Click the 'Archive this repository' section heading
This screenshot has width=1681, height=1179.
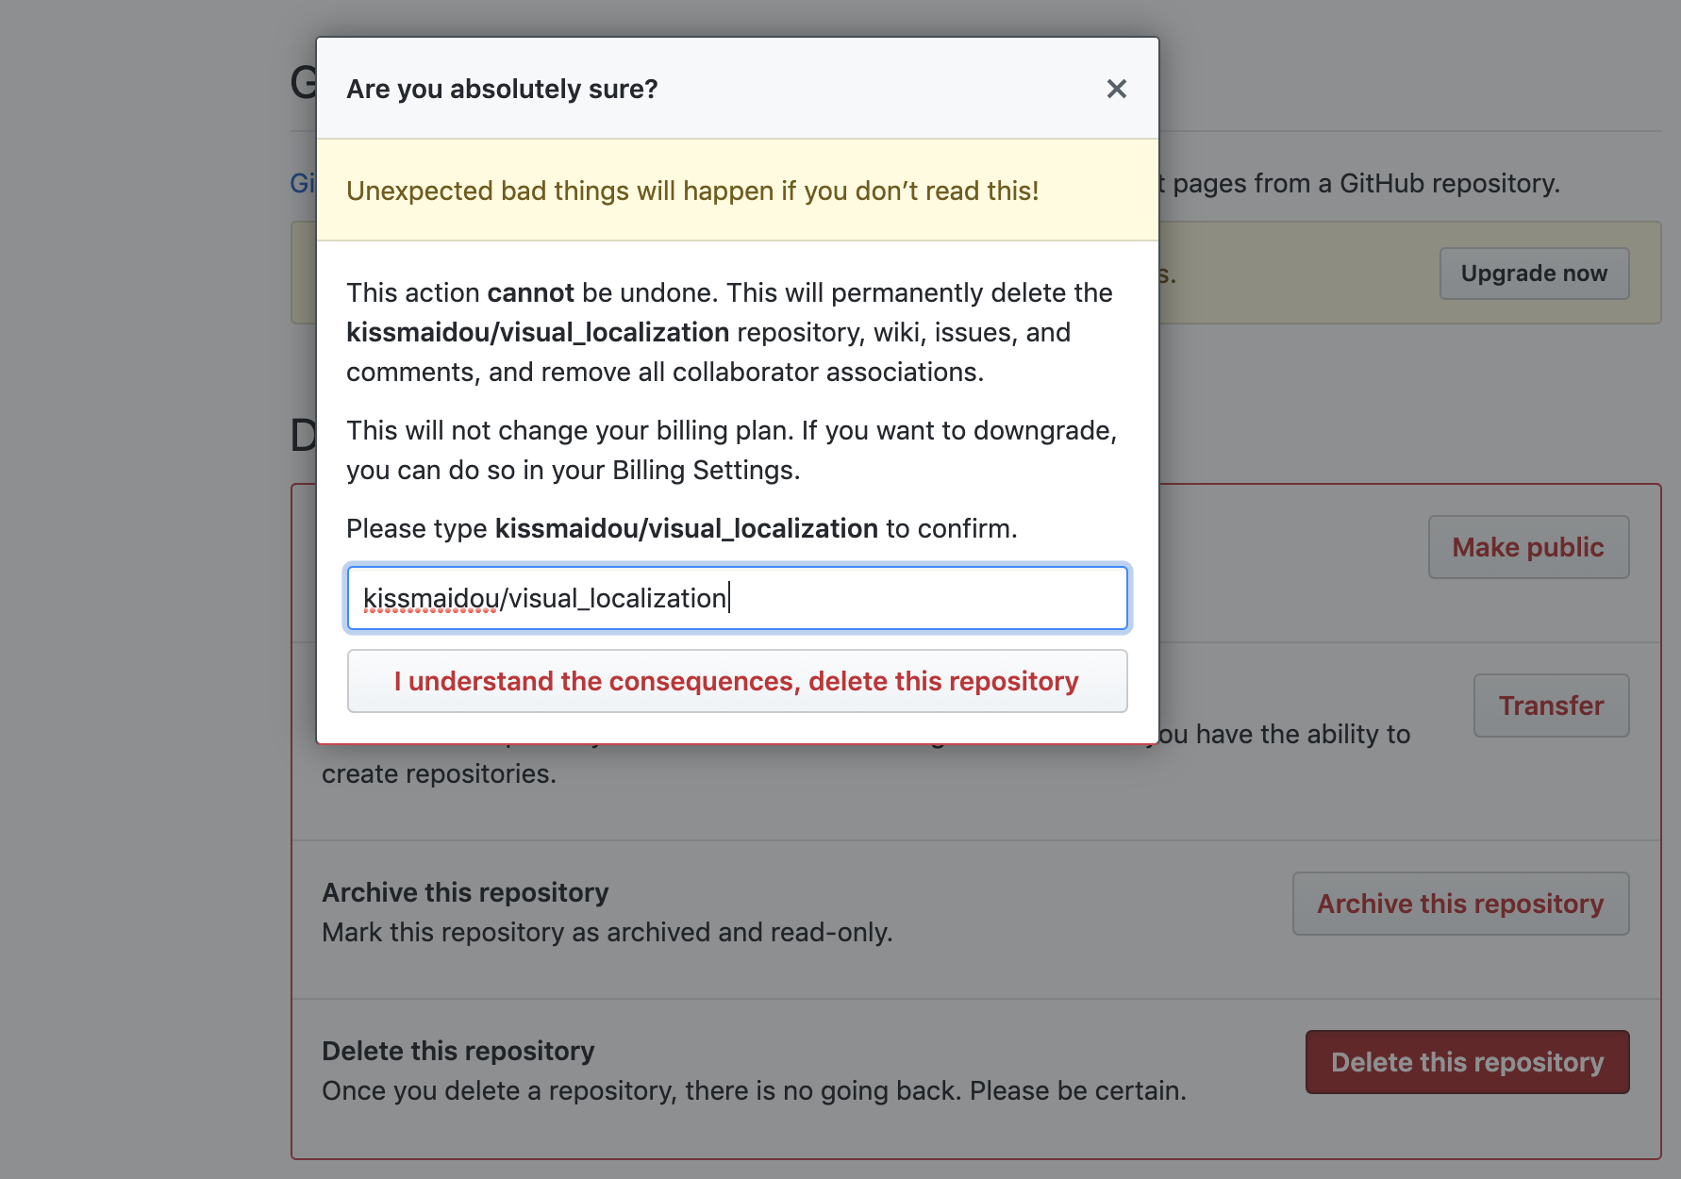tap(465, 892)
